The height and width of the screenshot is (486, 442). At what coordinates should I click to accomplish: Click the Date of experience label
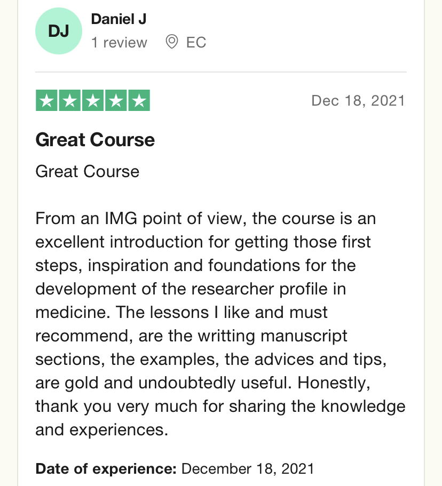(106, 468)
